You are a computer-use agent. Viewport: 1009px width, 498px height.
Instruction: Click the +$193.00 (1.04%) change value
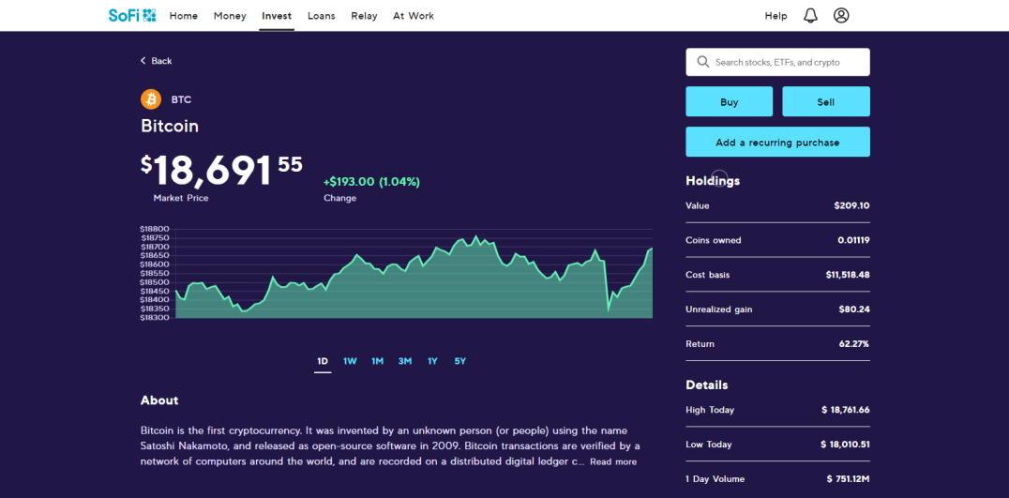(371, 182)
